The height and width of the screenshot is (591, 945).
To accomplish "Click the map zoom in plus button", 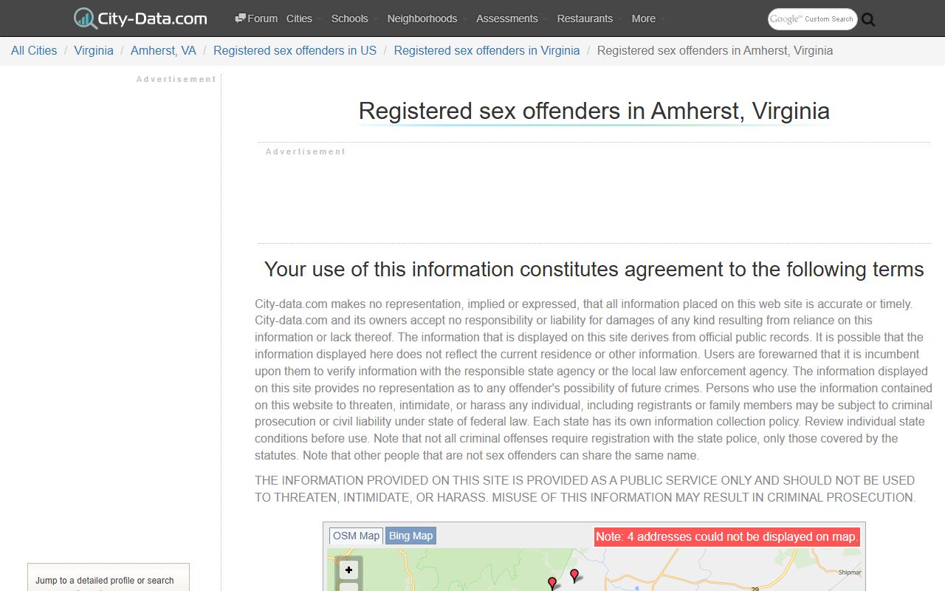I will click(x=349, y=570).
